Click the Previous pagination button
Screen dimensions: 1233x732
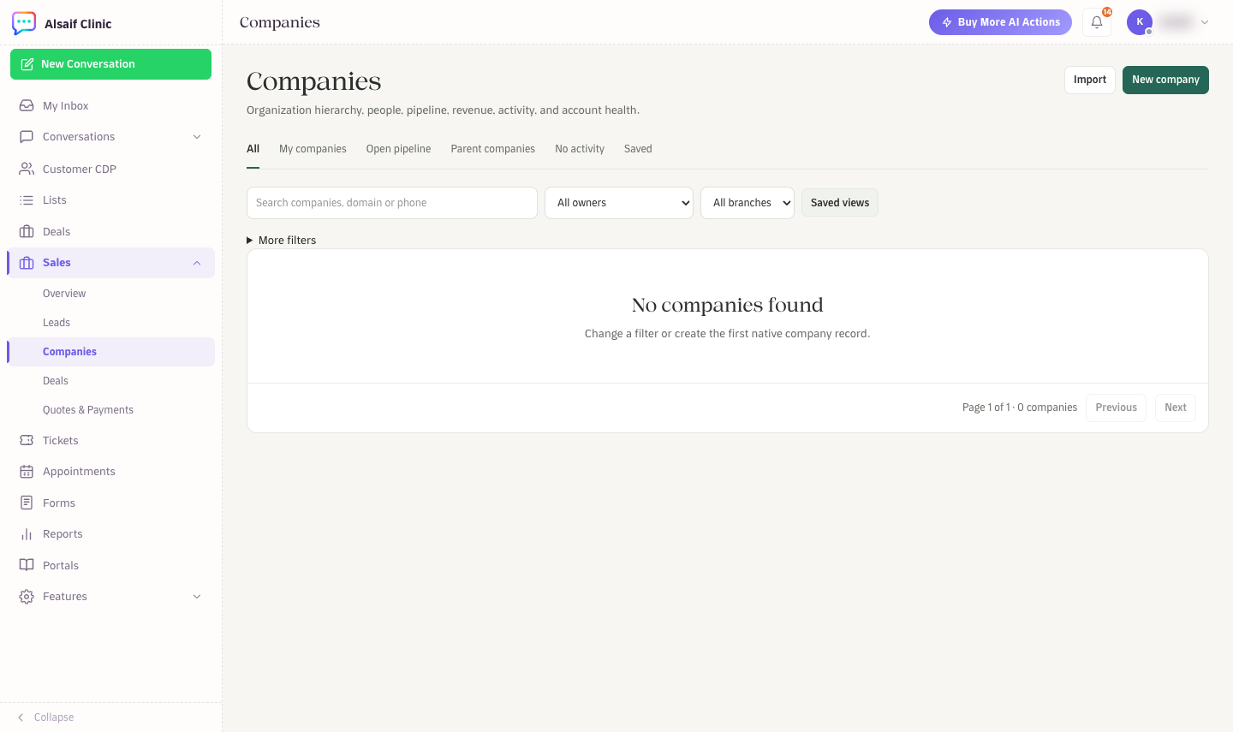pyautogui.click(x=1117, y=408)
